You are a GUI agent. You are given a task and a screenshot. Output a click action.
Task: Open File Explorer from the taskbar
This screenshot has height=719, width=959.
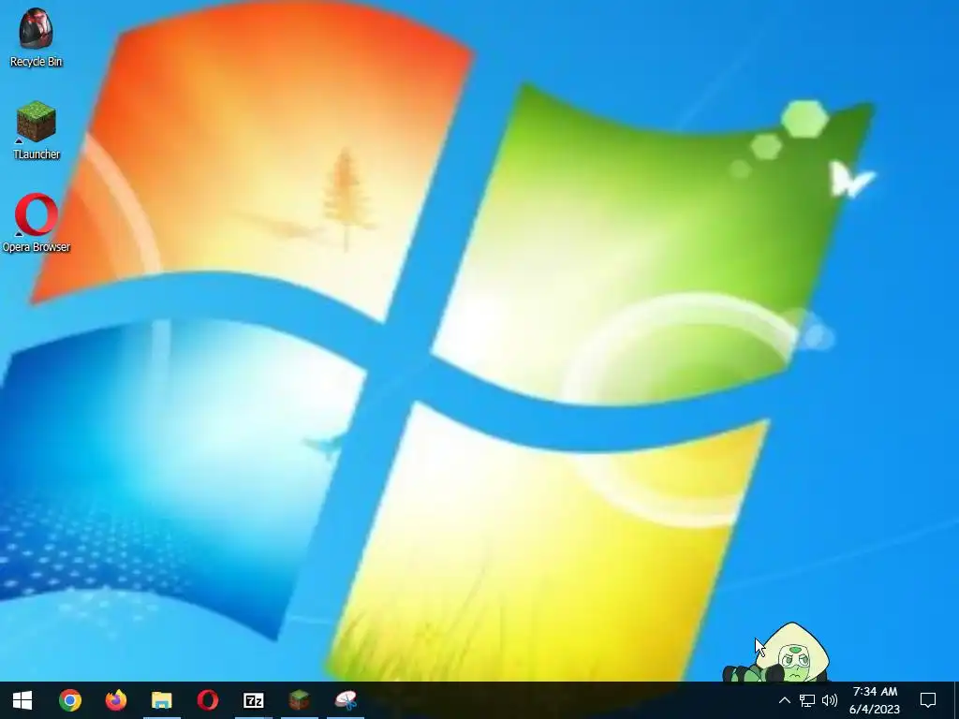(x=162, y=700)
